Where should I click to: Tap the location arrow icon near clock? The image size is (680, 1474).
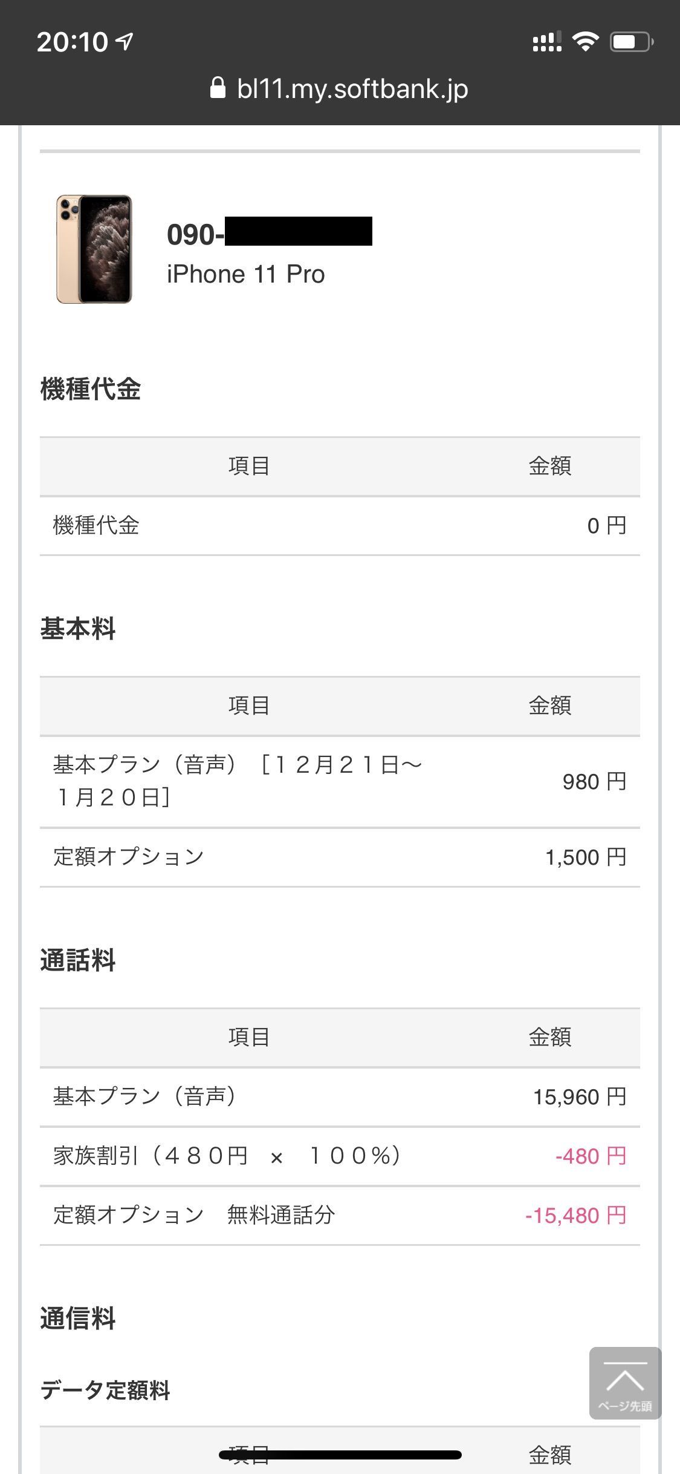click(x=125, y=41)
